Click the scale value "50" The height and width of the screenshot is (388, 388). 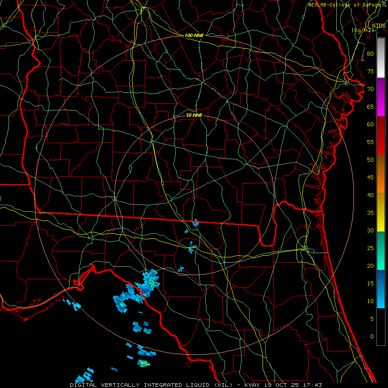pyautogui.click(x=370, y=160)
